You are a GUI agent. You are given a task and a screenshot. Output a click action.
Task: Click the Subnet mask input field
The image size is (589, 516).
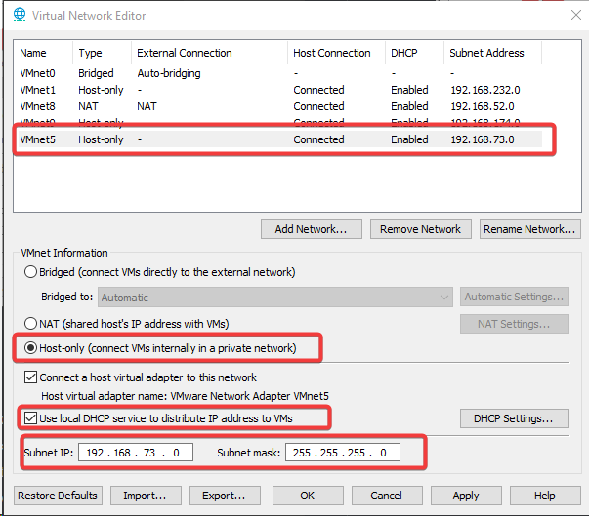343,453
